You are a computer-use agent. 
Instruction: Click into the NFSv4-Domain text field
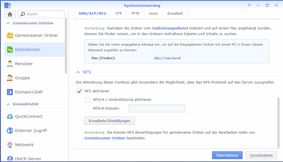click(x=157, y=108)
